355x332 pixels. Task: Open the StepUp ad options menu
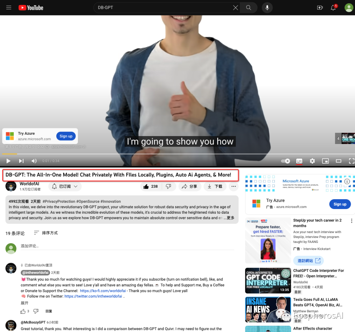point(351,221)
